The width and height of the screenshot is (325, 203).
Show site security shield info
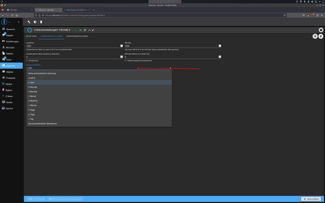click(36, 15)
